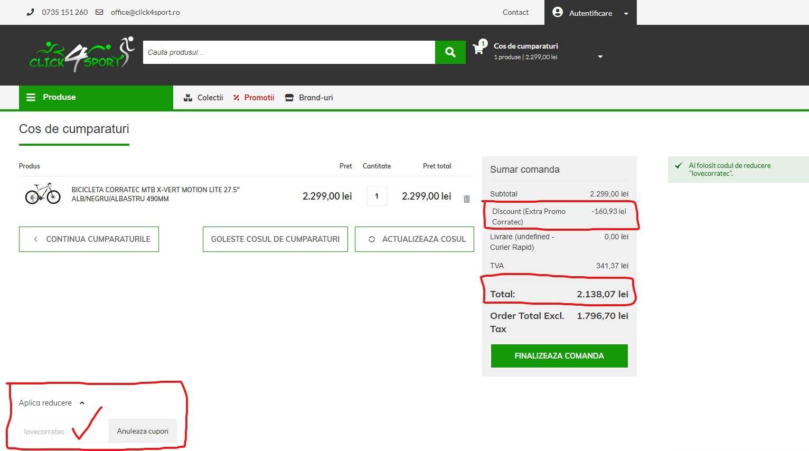
Task: Click Continua Cumparaturile button
Action: coord(89,239)
